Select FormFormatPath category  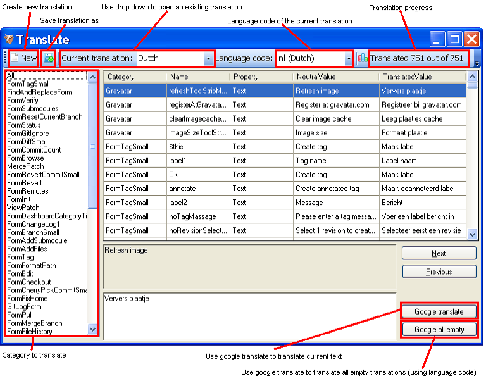(46, 265)
